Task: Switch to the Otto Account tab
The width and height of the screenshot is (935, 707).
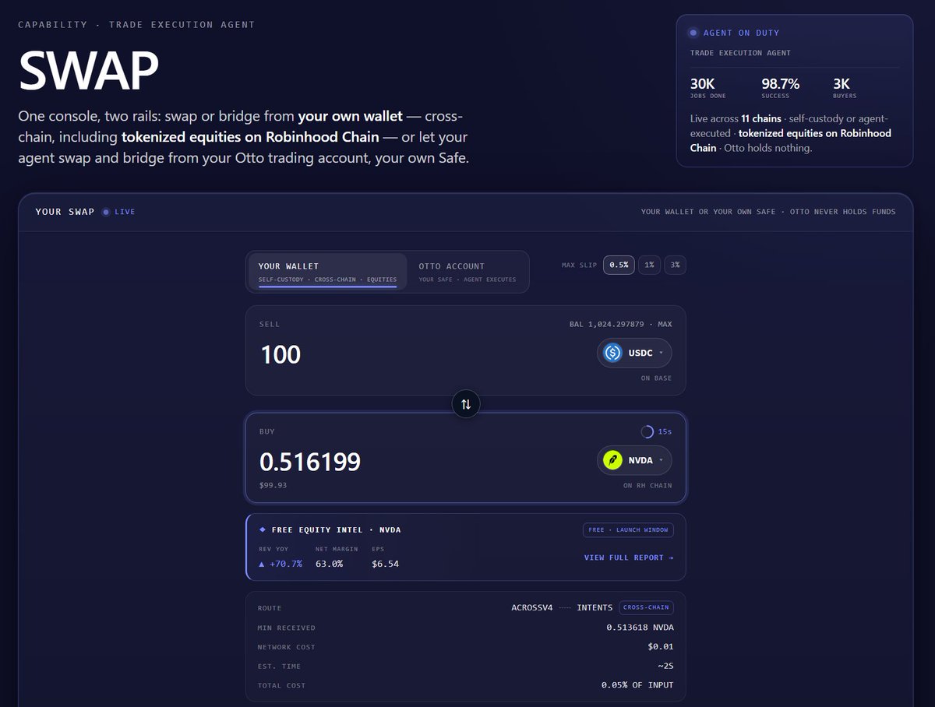Action: tap(467, 272)
